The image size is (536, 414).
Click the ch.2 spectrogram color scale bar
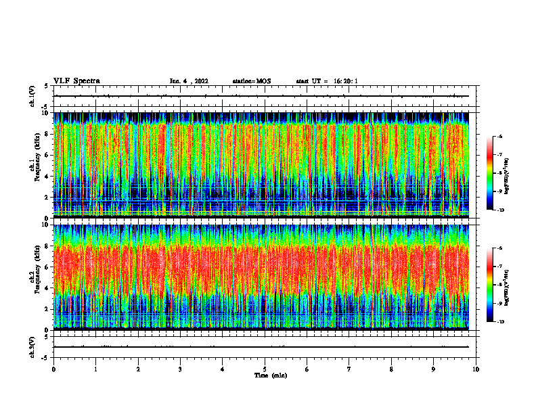click(x=489, y=285)
